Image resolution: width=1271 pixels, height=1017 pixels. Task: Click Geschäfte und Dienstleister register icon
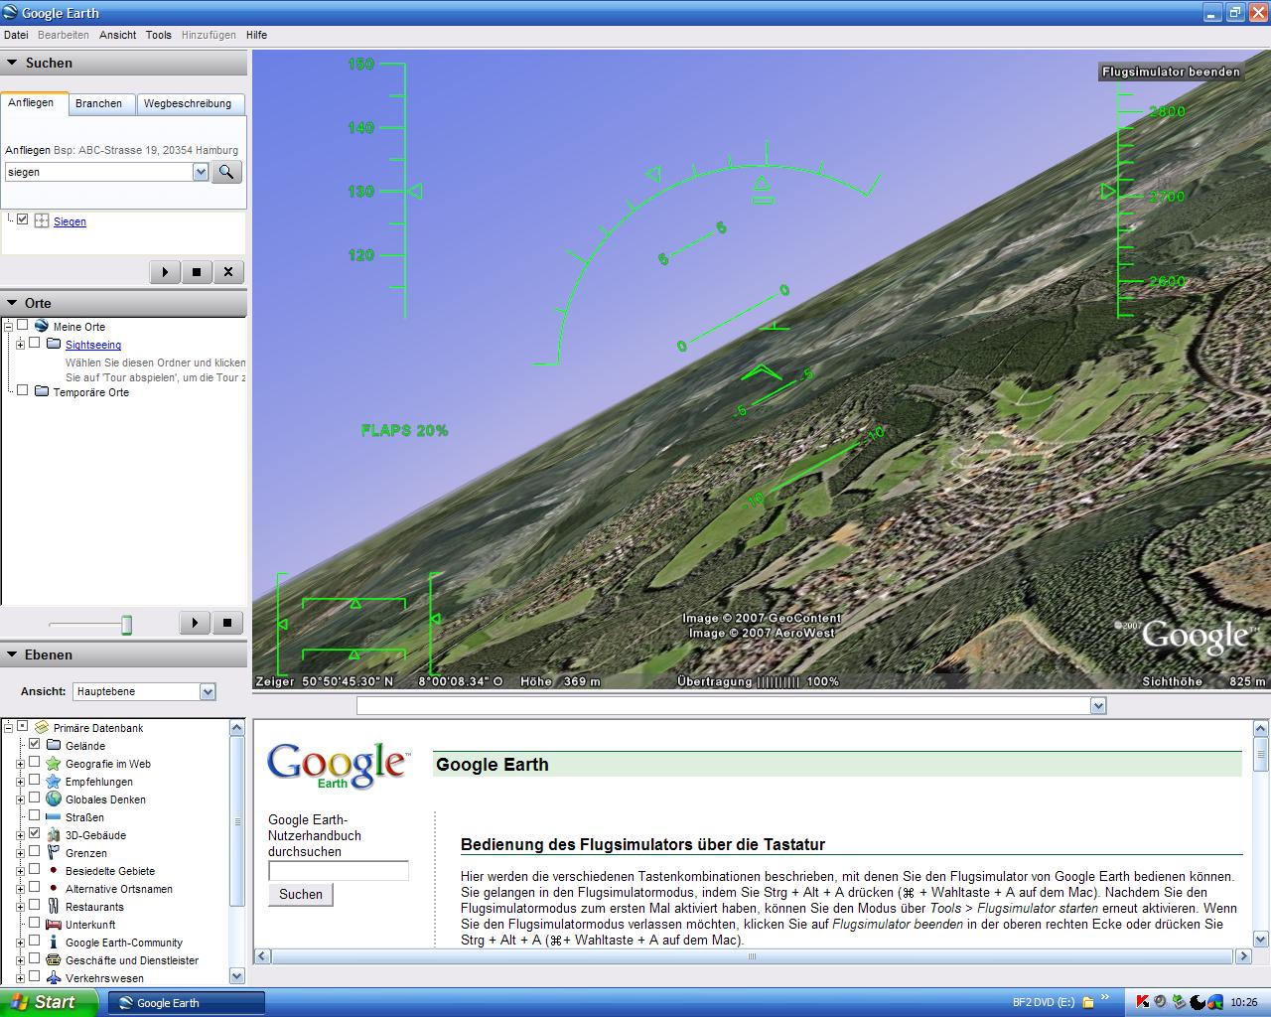coord(54,959)
